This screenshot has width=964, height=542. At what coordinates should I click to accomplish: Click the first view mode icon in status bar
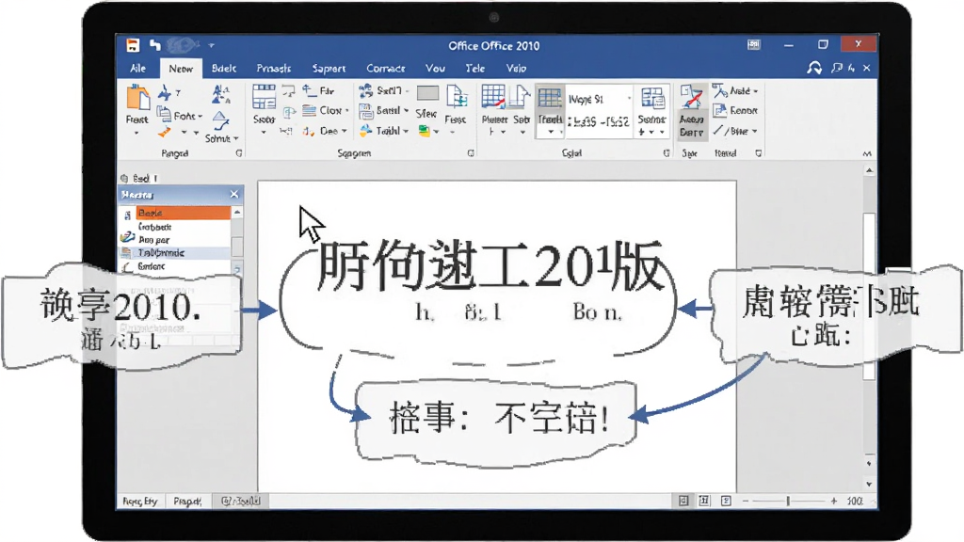pyautogui.click(x=683, y=501)
